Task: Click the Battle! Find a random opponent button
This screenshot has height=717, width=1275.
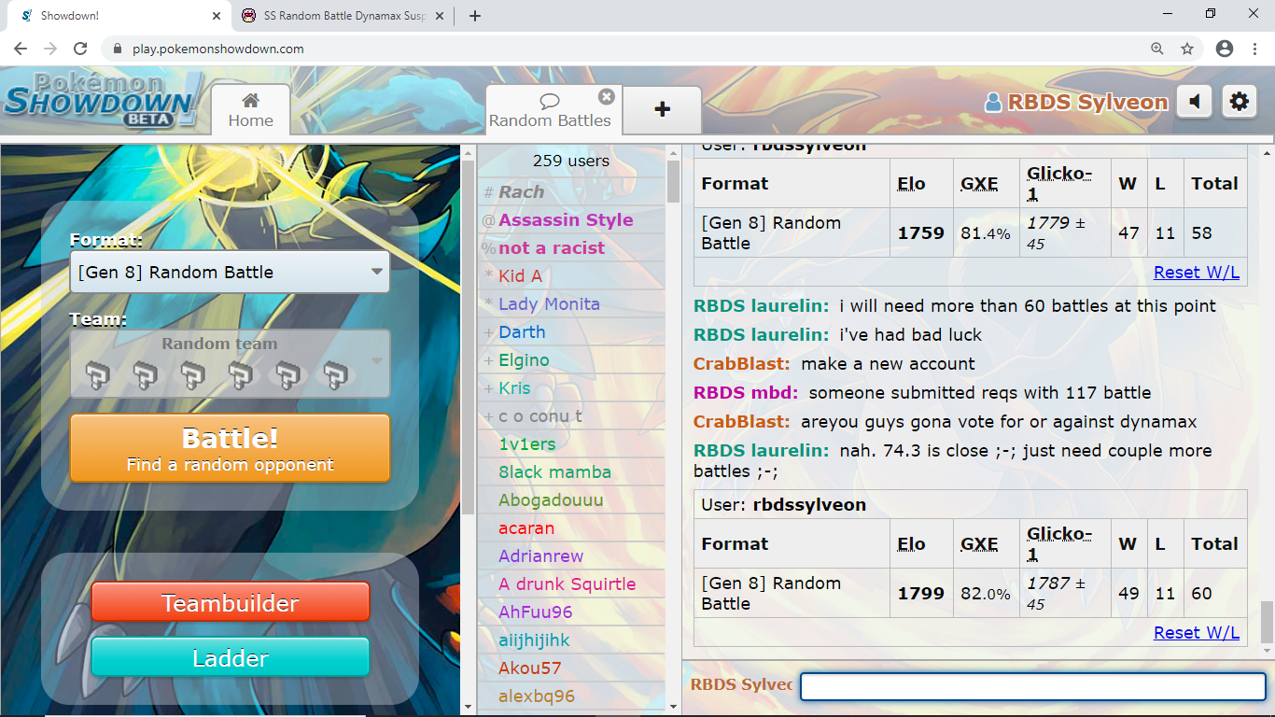Action: [x=230, y=448]
